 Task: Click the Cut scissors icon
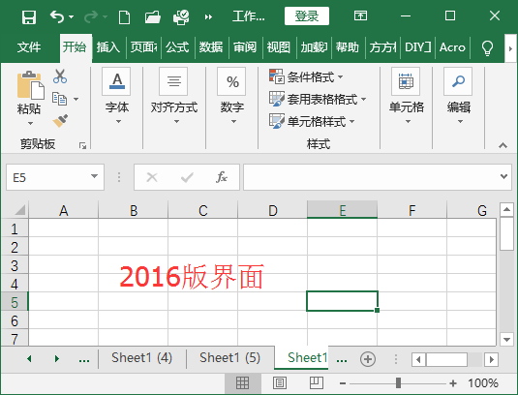click(60, 76)
